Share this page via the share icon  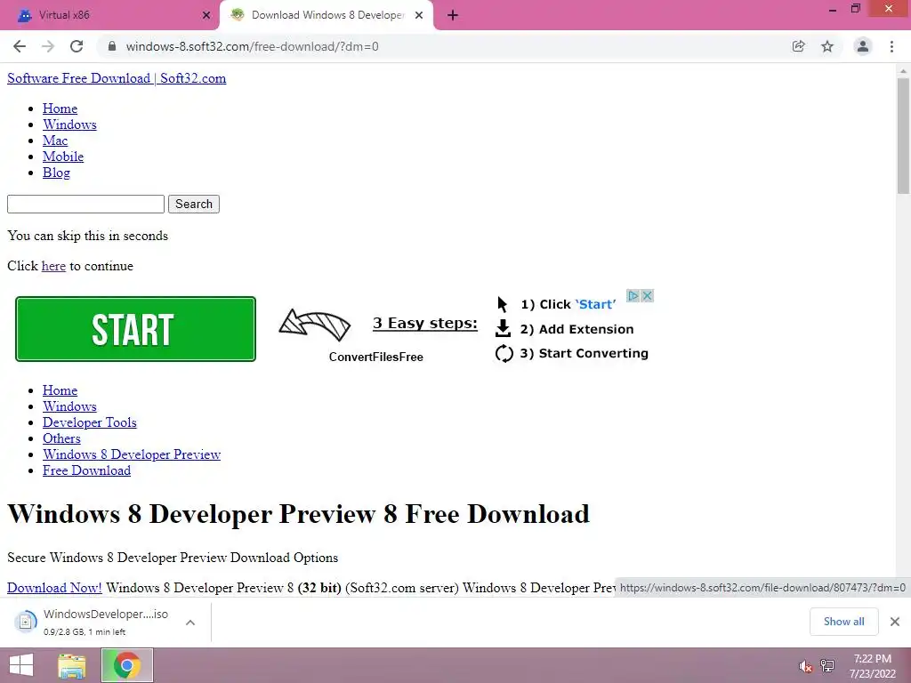[798, 46]
